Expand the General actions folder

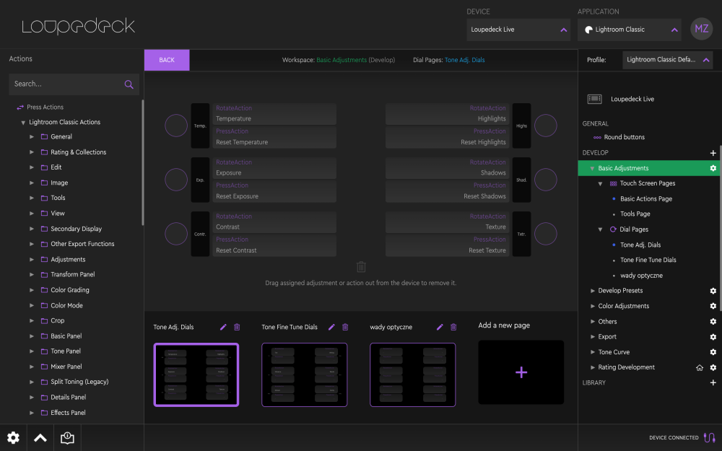click(32, 136)
